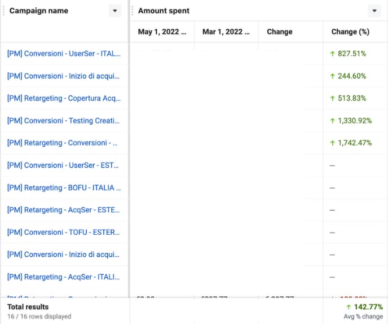The height and width of the screenshot is (324, 388).
Task: Open the Conversioni - UserSer - EST campaign
Action: 64,165
